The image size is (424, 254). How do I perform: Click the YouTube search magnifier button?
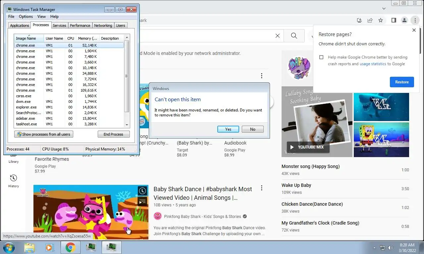(294, 36)
